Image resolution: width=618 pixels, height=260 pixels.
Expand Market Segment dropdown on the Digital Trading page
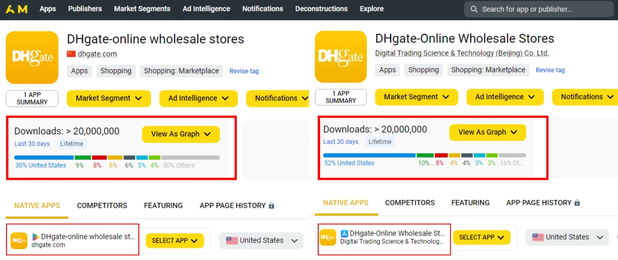[x=417, y=97]
